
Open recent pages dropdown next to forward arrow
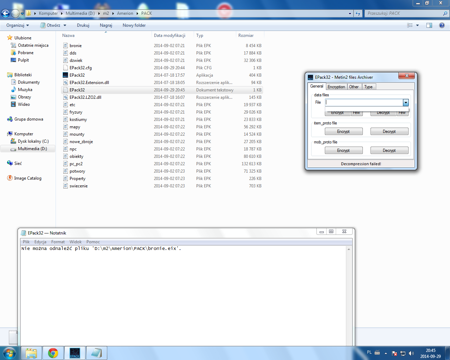(x=22, y=14)
